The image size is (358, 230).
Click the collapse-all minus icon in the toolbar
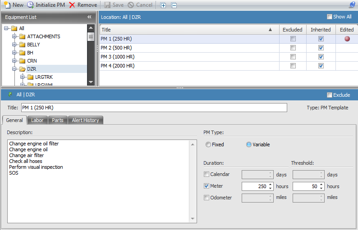point(174,5)
